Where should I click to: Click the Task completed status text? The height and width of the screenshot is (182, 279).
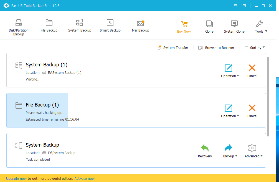(x=38, y=160)
